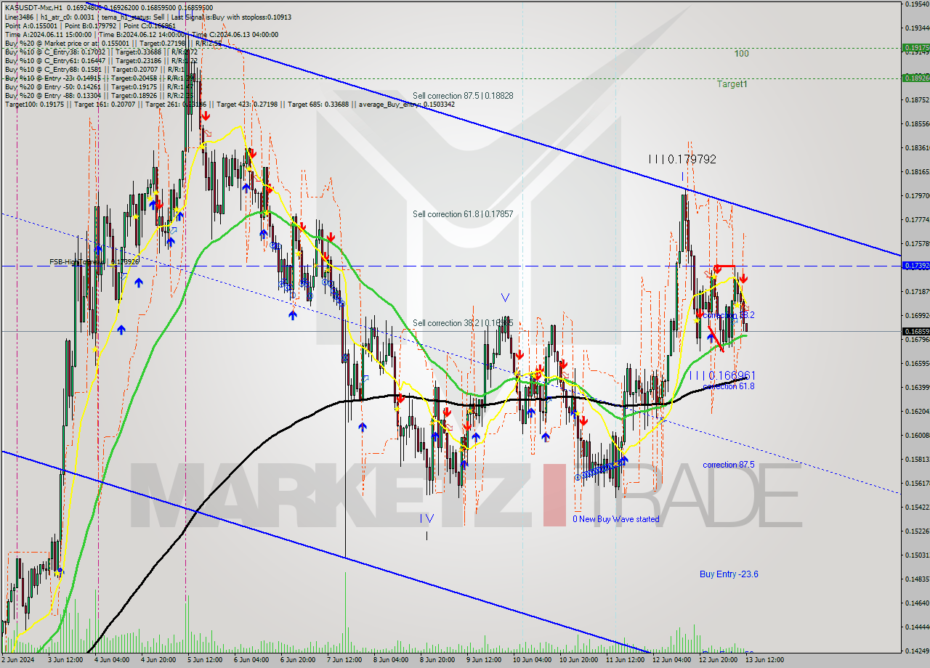Click the 0.15617 price axis label
The height and width of the screenshot is (668, 930).
(x=917, y=483)
